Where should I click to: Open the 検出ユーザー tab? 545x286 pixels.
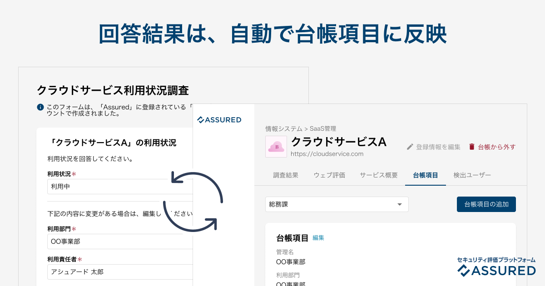472,175
